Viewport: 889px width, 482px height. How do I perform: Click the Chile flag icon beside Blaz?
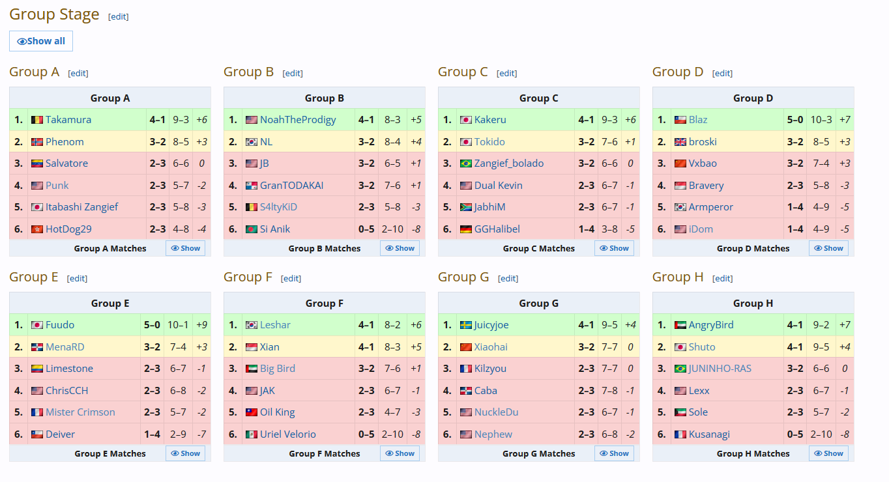click(x=680, y=120)
